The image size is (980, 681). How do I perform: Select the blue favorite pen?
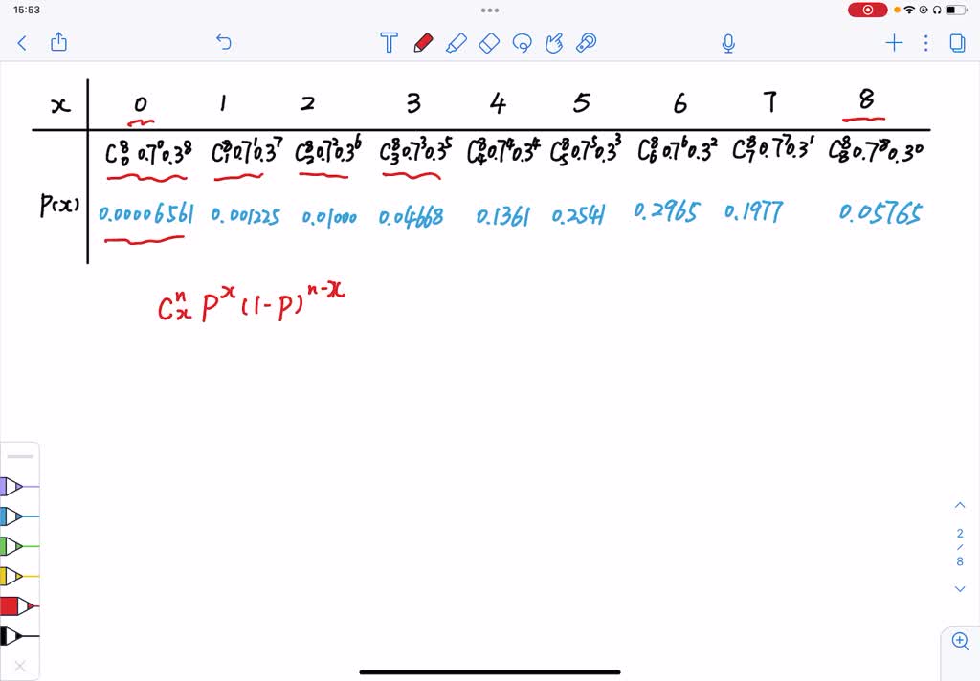17,516
